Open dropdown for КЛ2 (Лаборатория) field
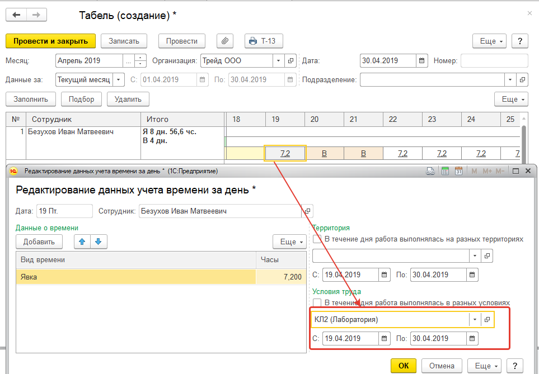Viewport: 539px width, 374px height. (475, 319)
